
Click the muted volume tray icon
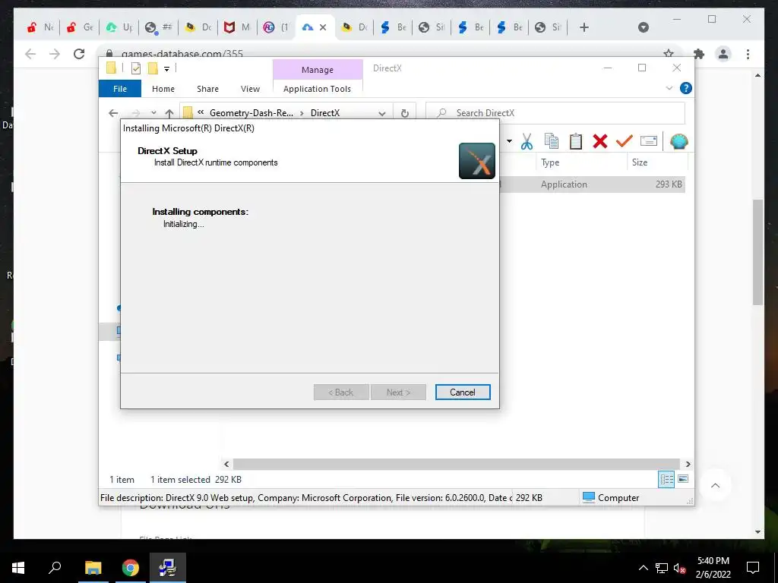click(x=680, y=568)
